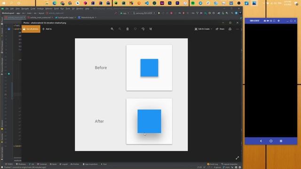Switch to build.gradle (:app) tab
The height and width of the screenshot is (169, 301).
coord(65,17)
